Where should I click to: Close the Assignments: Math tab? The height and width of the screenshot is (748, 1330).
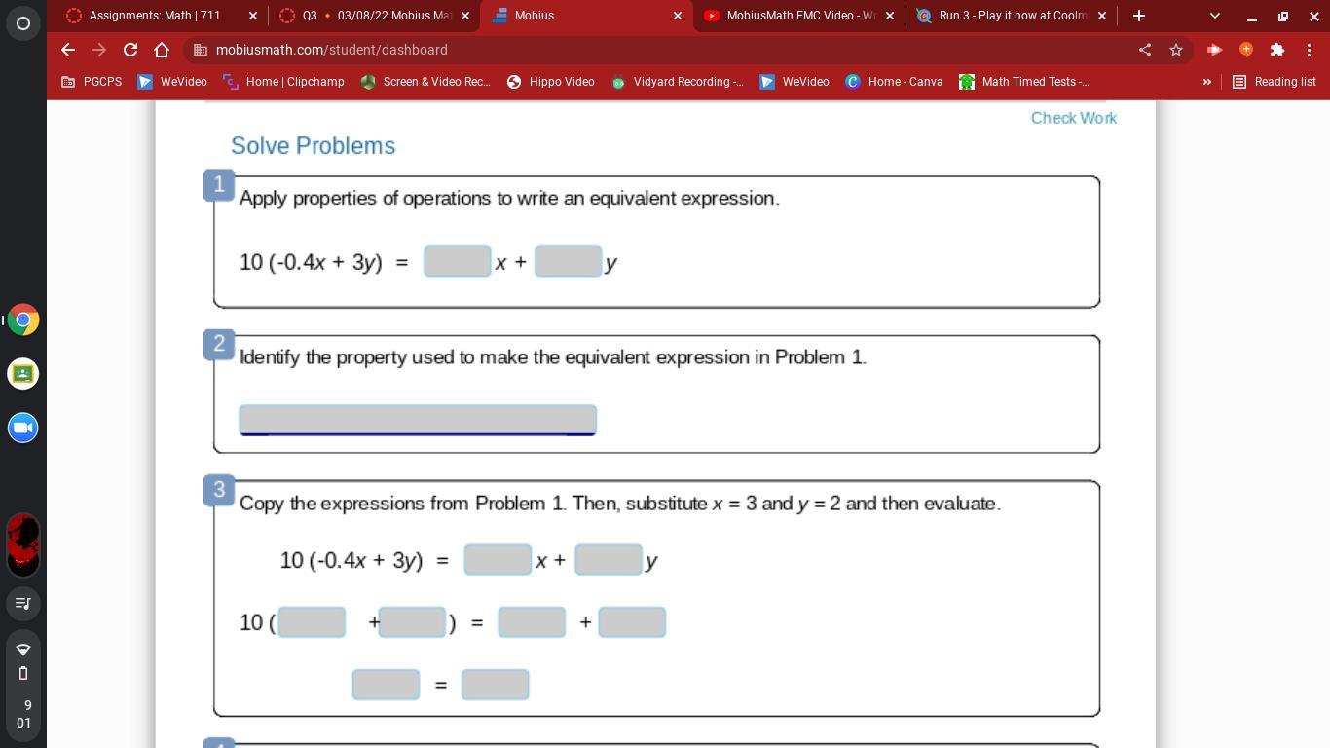(253, 16)
